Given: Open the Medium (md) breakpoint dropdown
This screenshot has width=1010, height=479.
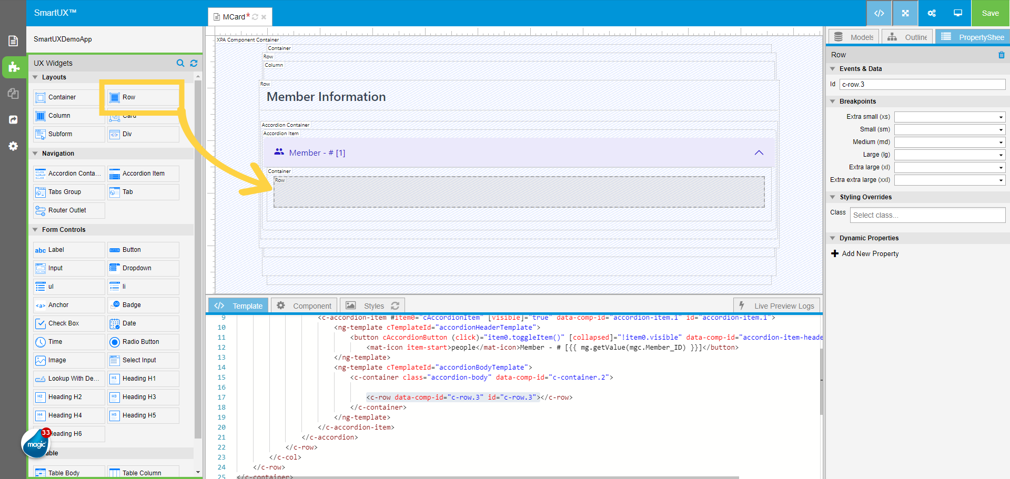Looking at the screenshot, I should (950, 142).
